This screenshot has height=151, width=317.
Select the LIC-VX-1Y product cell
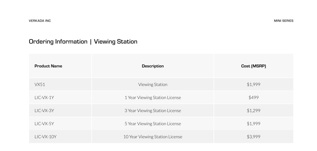coord(44,97)
